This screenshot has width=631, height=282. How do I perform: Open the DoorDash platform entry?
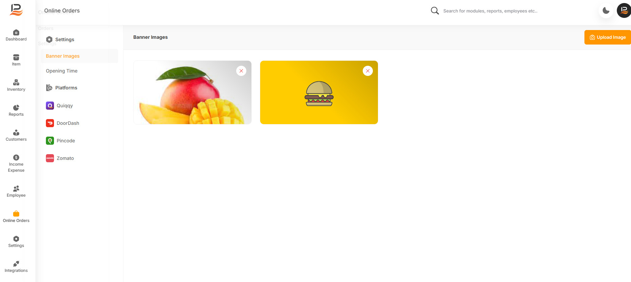pos(62,123)
